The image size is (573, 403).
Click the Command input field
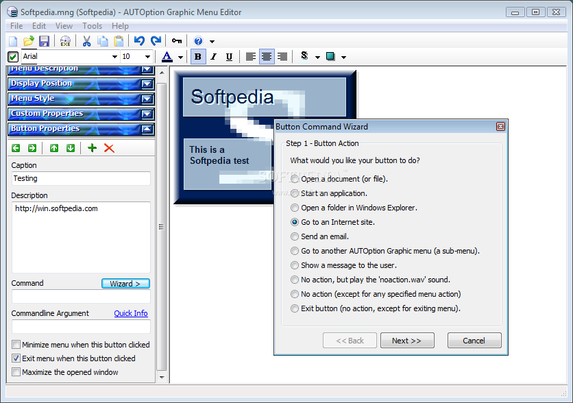click(x=81, y=296)
